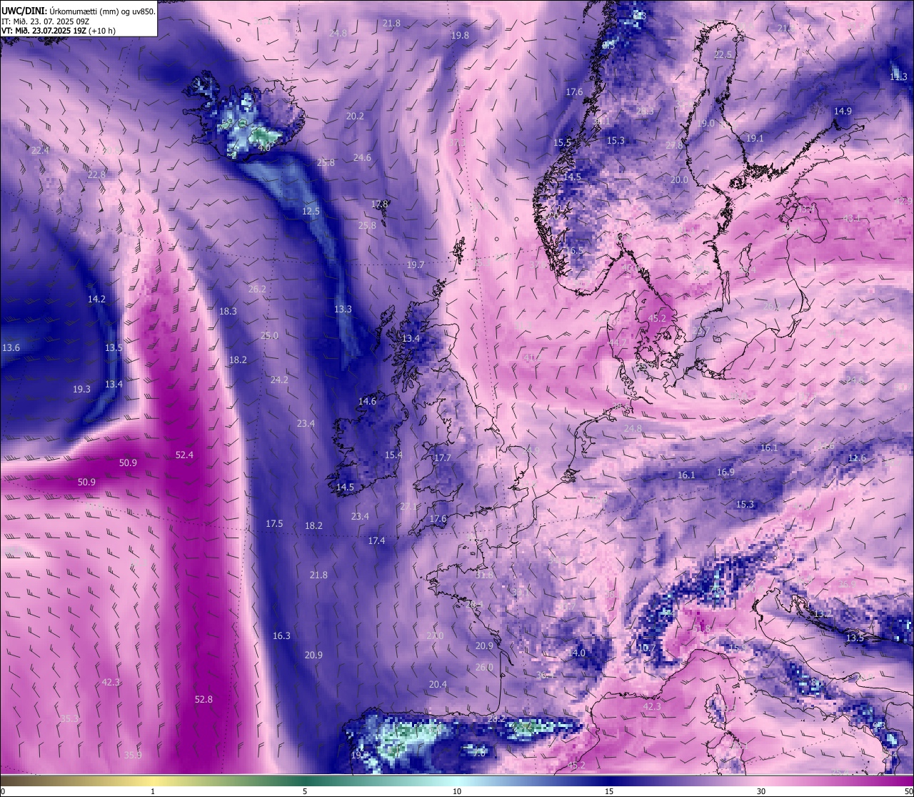Click the 11.3 value at right edge
This screenshot has width=914, height=797.
[898, 76]
